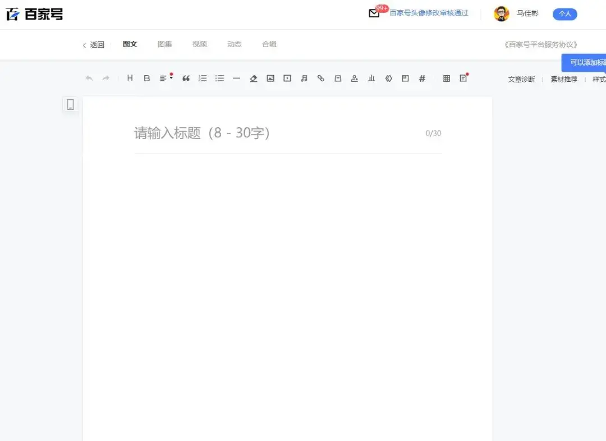This screenshot has height=441, width=606.
Task: Insert a topic with the hashtag icon
Action: point(422,78)
